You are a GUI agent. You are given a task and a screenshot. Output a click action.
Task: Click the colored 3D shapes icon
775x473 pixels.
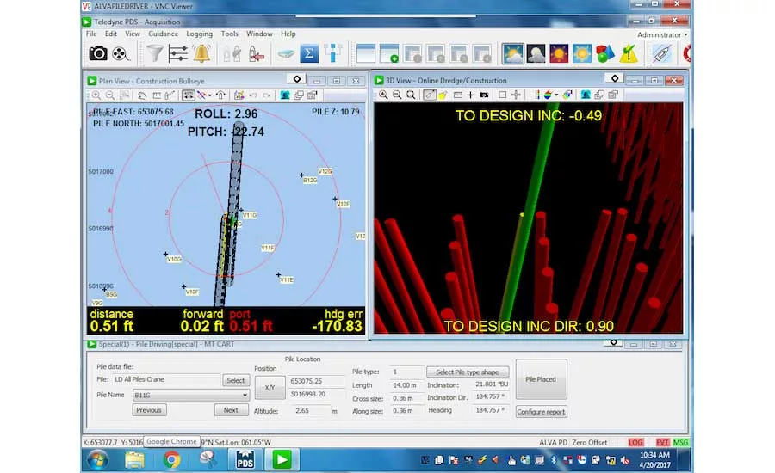click(x=605, y=53)
